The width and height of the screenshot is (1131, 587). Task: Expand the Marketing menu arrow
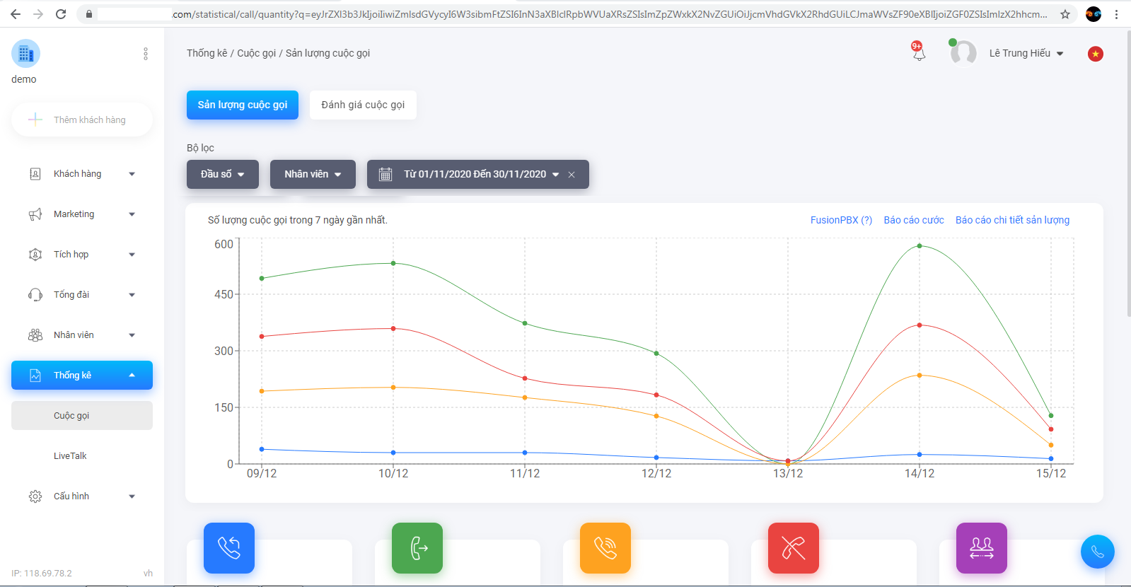(x=132, y=214)
